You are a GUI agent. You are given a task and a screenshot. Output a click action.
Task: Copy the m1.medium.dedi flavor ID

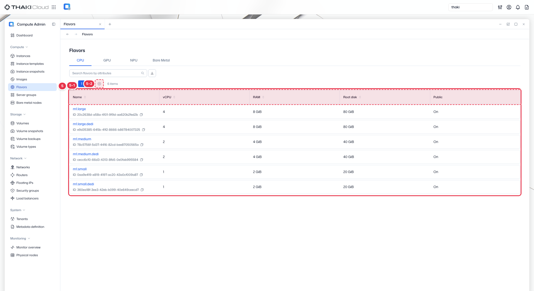[142, 160]
